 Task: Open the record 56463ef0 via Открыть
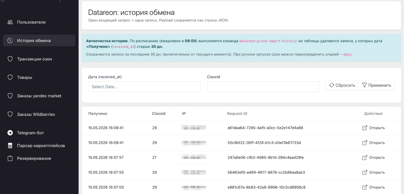[373, 172]
